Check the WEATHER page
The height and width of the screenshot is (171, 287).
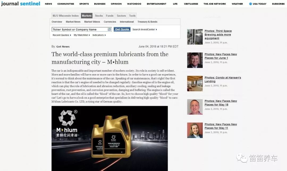coord(237,4)
